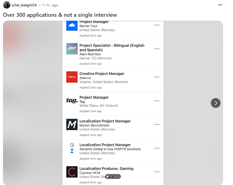Click the Alani Nutrition logo
This screenshot has width=233, height=185.
point(72,49)
